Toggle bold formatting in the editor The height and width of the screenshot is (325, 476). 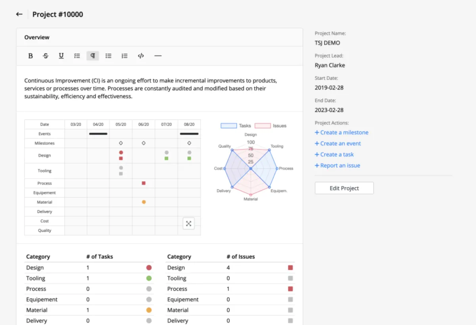click(31, 56)
